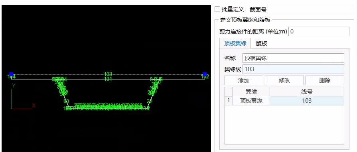The height and width of the screenshot is (152, 357).
Task: Click the 添加 button
Action: 244,80
